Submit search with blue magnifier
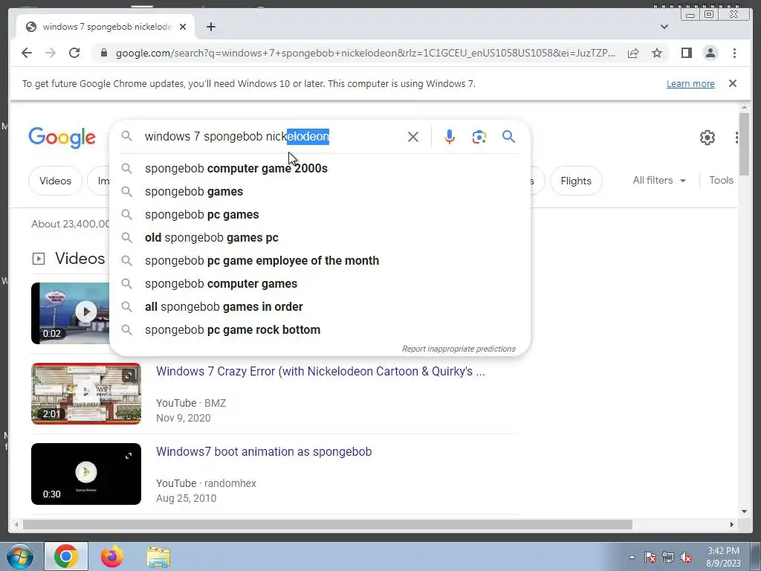This screenshot has width=761, height=571. (508, 137)
